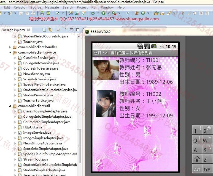Toggle Link with Editor in Package Explorer

(x=50, y=30)
